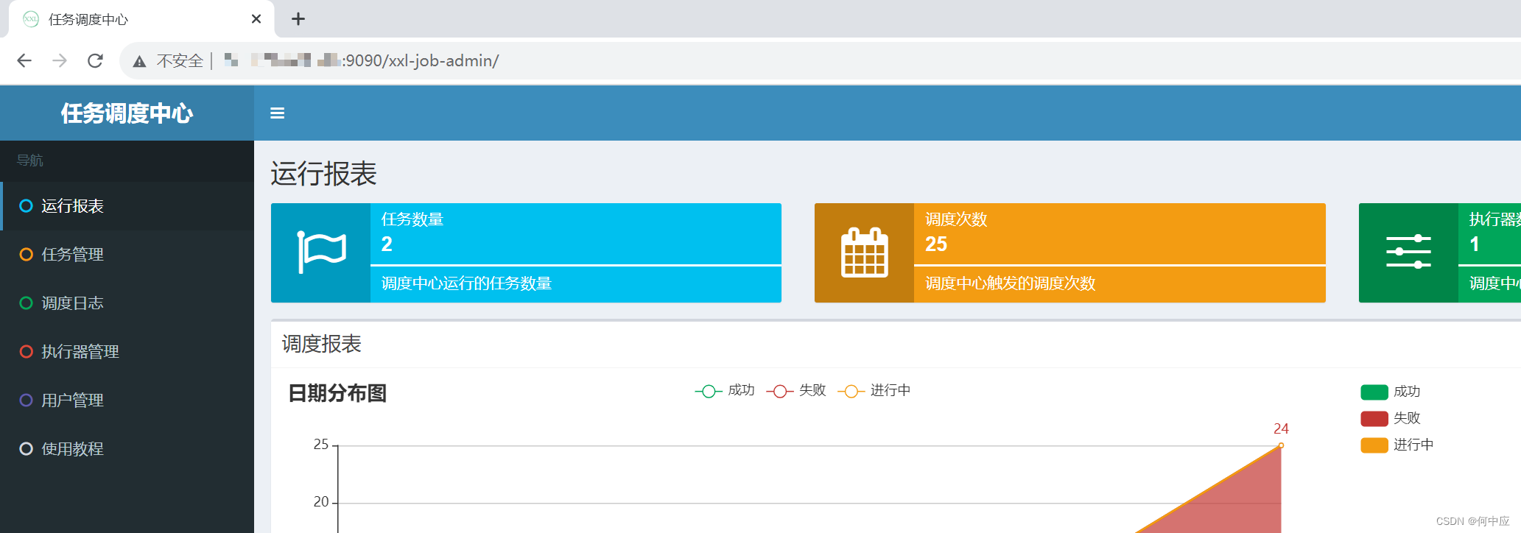Click the white circle icon beside 使用教程

[x=26, y=449]
